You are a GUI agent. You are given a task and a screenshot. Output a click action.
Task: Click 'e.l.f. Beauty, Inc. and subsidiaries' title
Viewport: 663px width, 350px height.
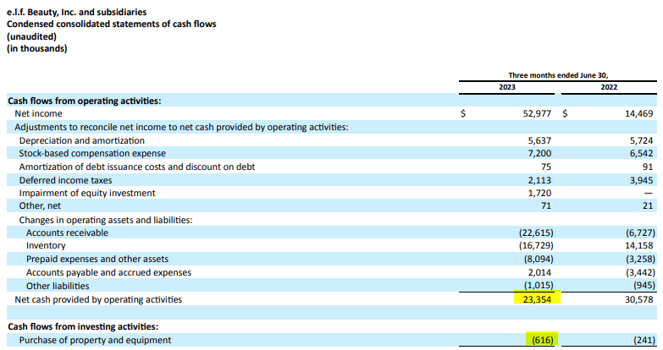76,12
